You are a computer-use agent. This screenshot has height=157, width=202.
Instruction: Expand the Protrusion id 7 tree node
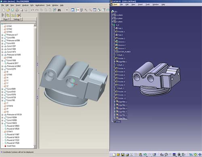tap(2, 35)
